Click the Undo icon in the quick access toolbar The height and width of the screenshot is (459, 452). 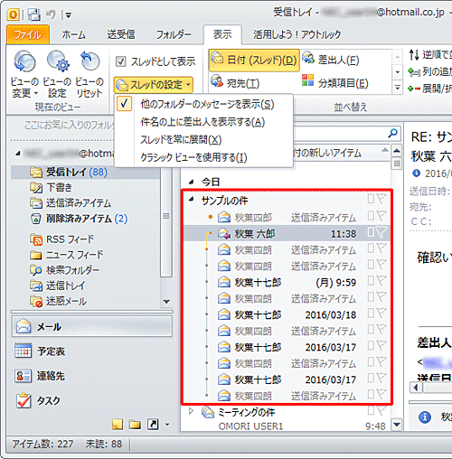(x=51, y=14)
